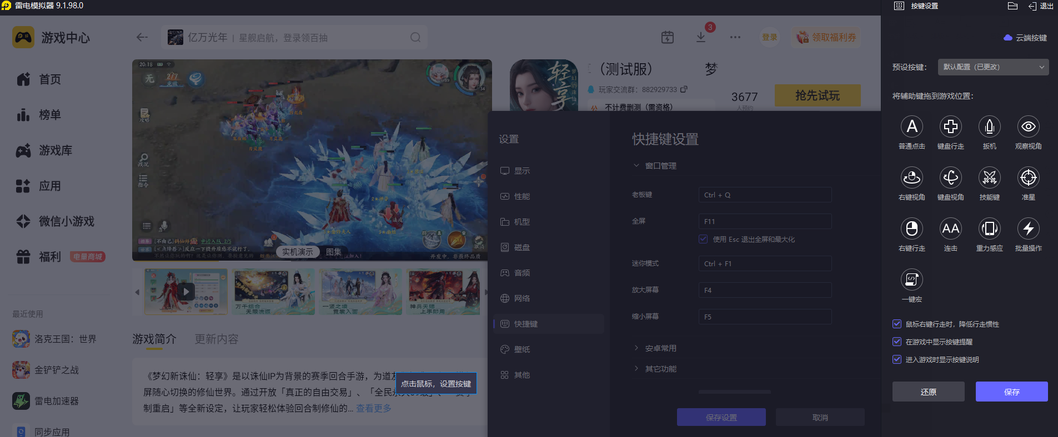Click the 缩小屏幕 F5 shortcut field

[765, 317]
